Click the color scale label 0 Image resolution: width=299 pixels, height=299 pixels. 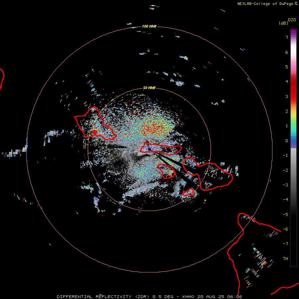tap(287, 141)
